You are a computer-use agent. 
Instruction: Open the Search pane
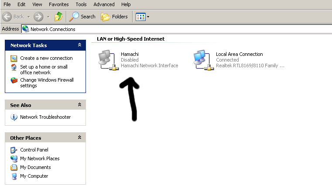tap(82, 17)
